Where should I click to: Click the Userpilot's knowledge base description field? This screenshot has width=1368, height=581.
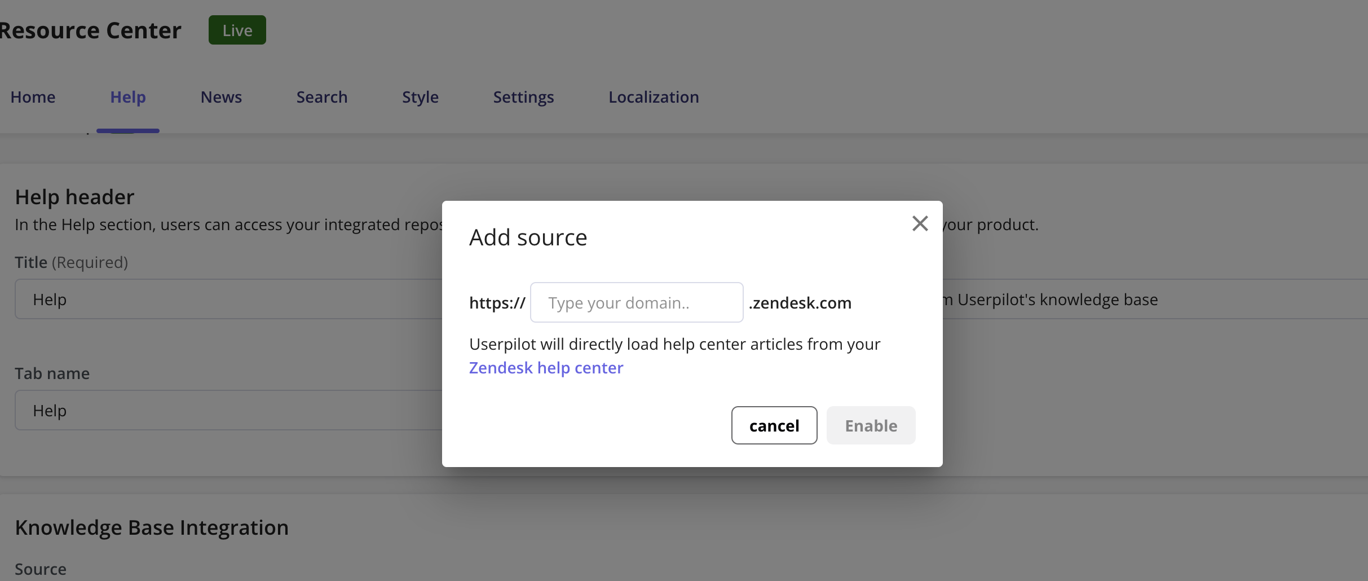coord(1155,299)
